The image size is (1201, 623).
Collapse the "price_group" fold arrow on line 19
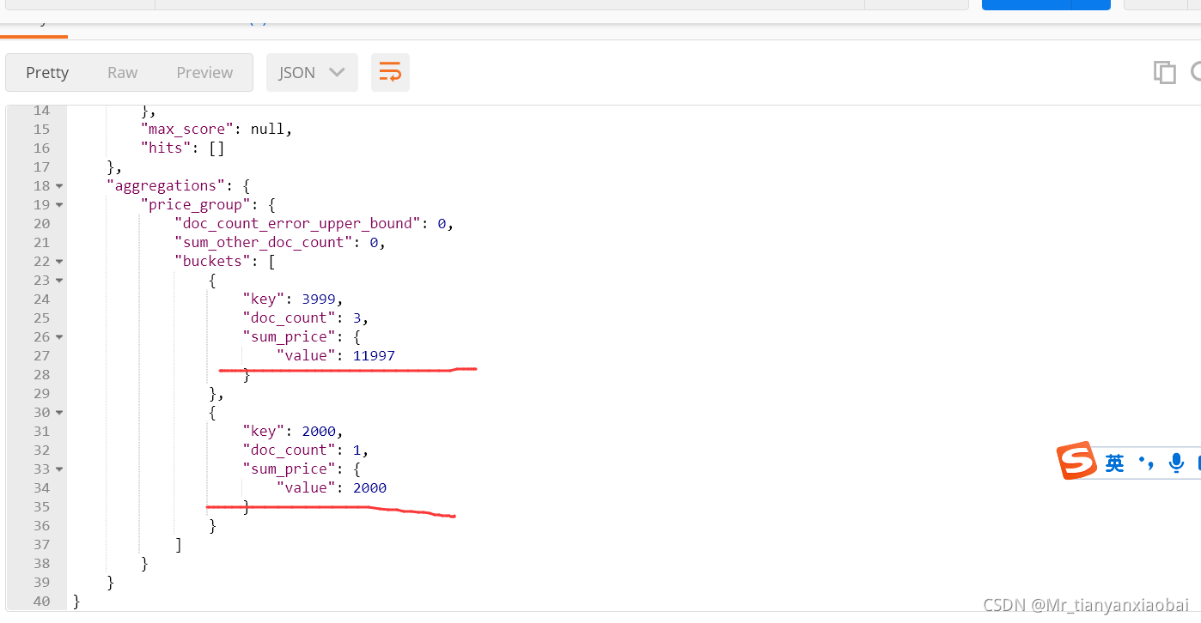[59, 205]
